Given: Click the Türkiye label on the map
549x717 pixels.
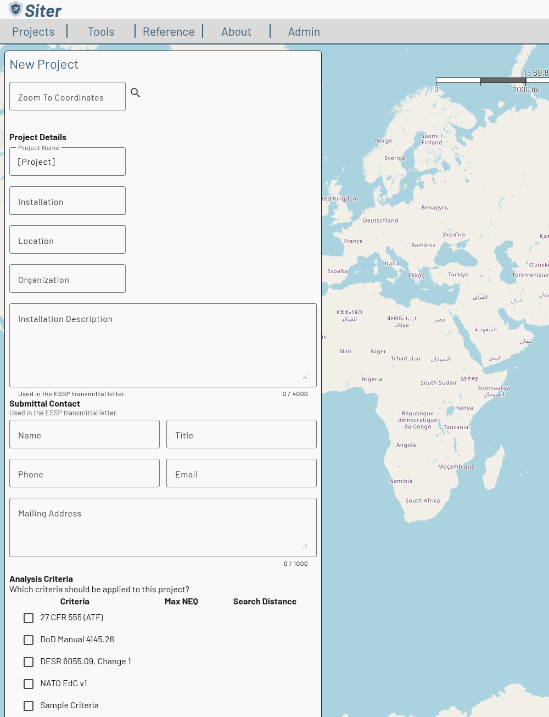Looking at the screenshot, I should (x=458, y=275).
